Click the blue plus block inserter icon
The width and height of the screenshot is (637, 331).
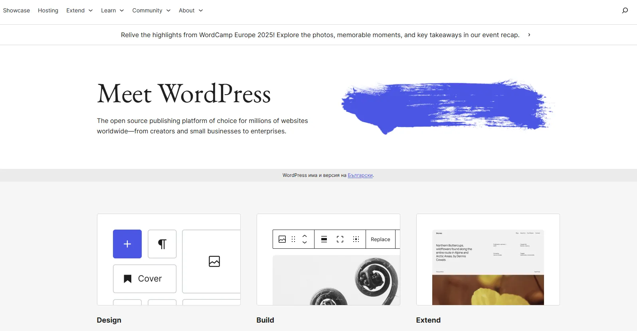point(127,244)
